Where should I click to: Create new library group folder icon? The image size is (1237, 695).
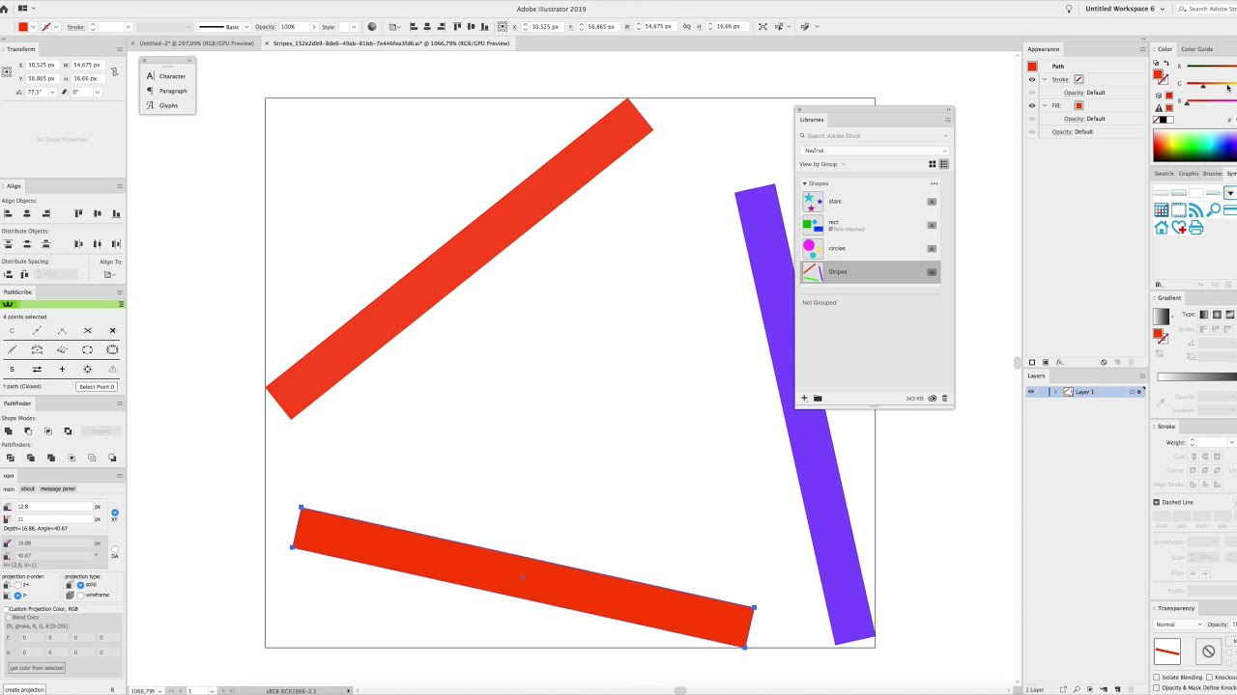click(x=818, y=398)
